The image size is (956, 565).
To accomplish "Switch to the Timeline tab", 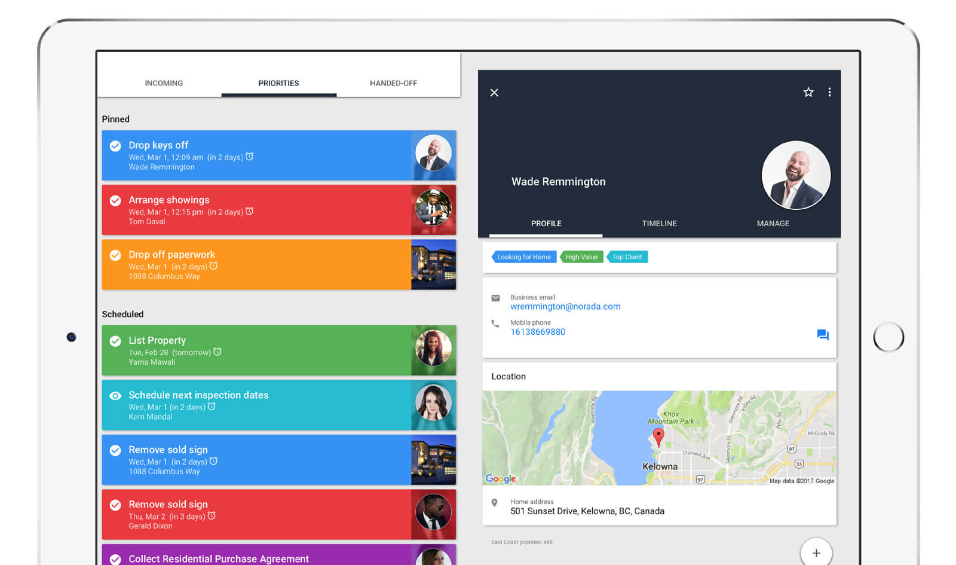I will tap(659, 223).
